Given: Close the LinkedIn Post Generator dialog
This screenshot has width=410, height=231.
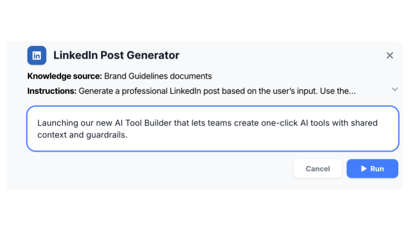Looking at the screenshot, I should [x=389, y=55].
